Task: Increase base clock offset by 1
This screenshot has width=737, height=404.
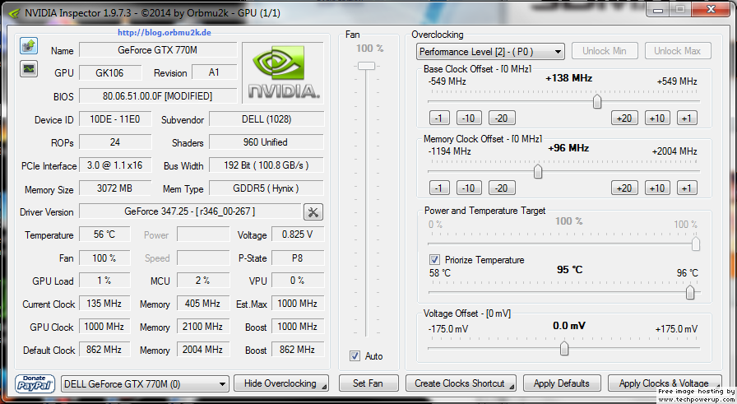Action: click(x=687, y=118)
